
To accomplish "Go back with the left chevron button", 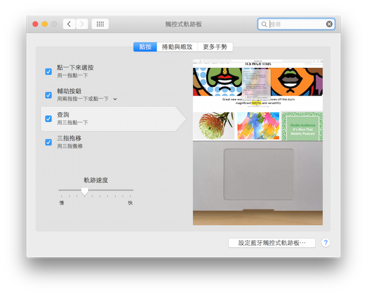I will click(69, 24).
